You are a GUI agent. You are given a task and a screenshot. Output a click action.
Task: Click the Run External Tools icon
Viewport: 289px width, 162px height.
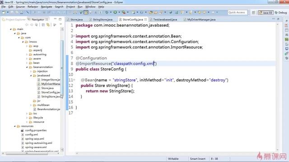click(x=124, y=12)
